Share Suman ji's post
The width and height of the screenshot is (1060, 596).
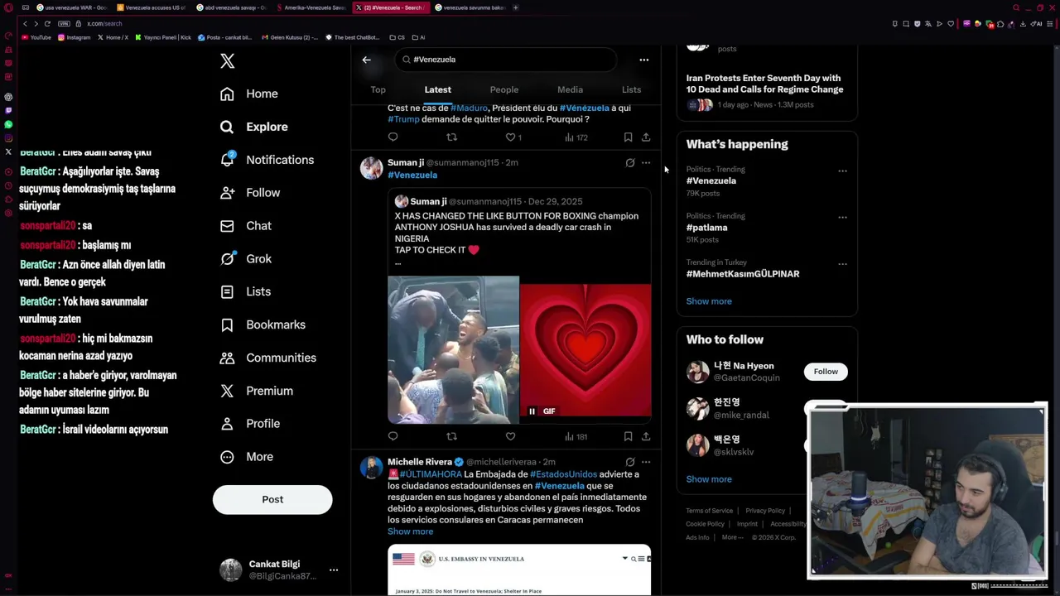[646, 436]
